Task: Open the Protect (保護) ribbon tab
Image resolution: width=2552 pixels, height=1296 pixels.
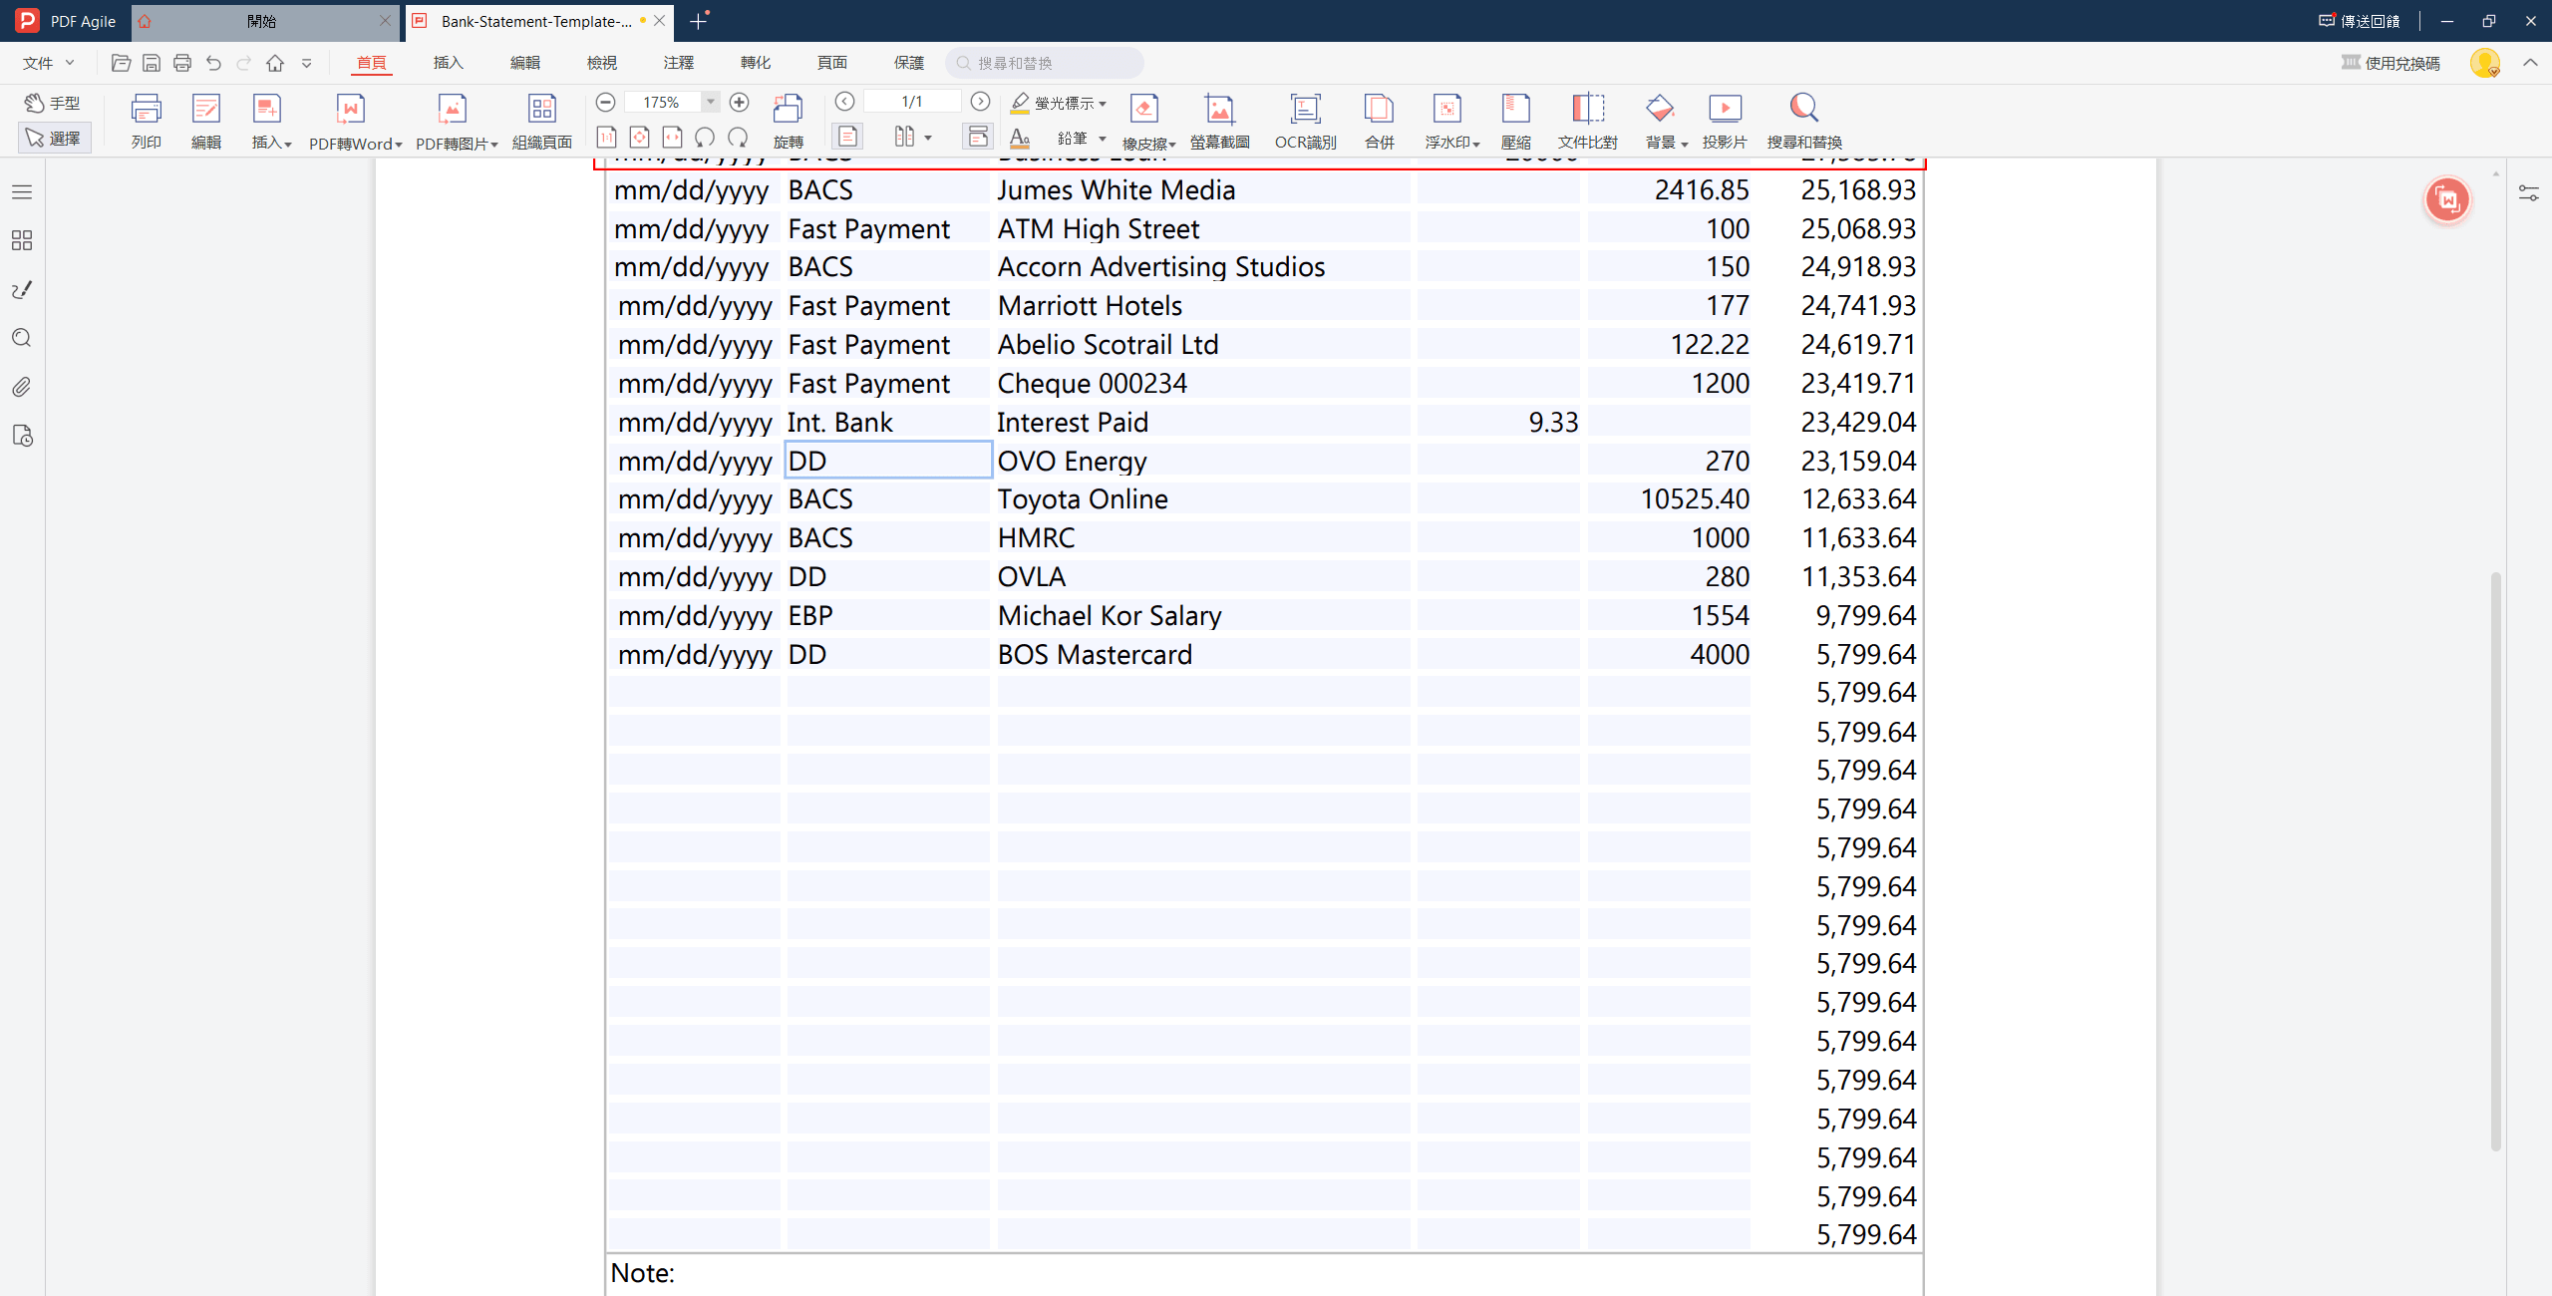Action: click(x=908, y=63)
